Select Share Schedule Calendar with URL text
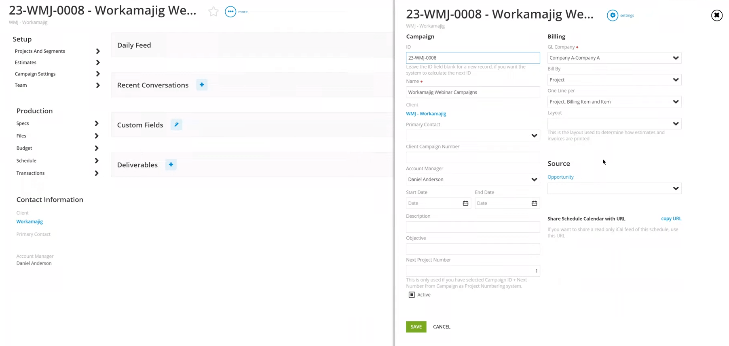Image resolution: width=729 pixels, height=346 pixels. click(586, 219)
